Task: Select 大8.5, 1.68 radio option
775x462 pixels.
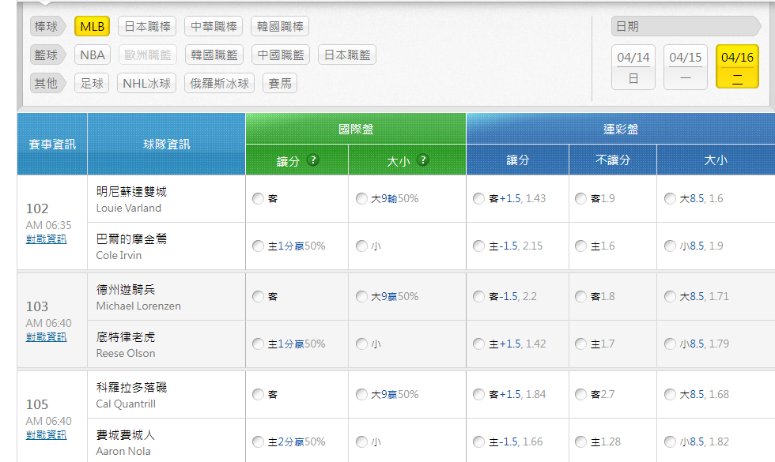Action: [x=670, y=394]
